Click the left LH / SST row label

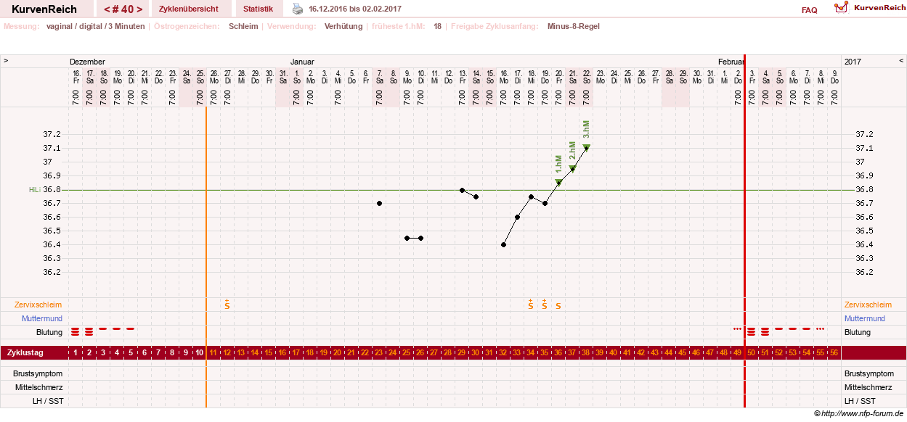pyautogui.click(x=49, y=401)
